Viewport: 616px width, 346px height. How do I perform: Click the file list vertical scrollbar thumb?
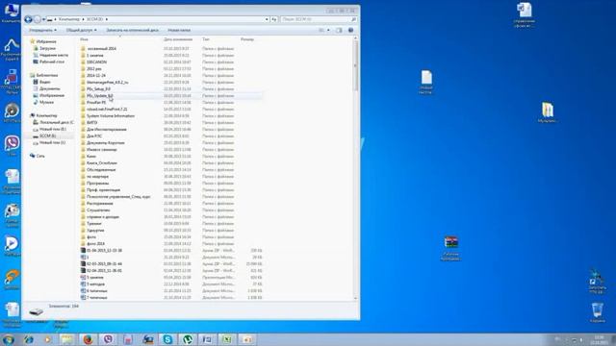(x=355, y=66)
